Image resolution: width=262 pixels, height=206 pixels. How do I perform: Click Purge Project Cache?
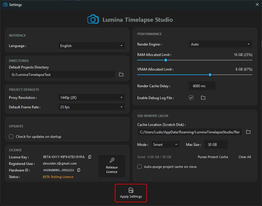[213, 157]
